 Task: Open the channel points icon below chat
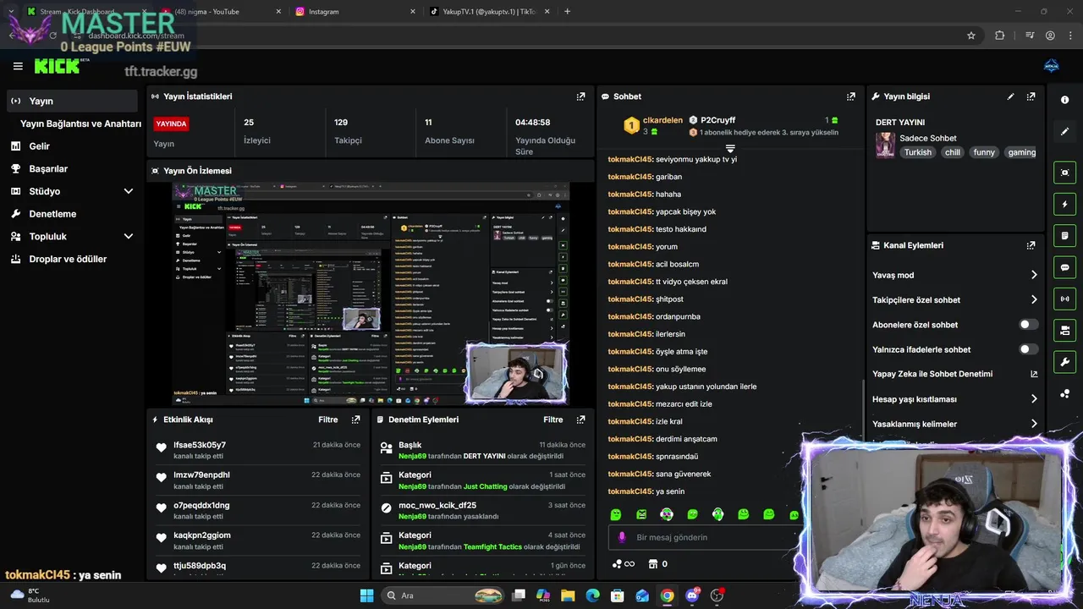[x=623, y=564]
